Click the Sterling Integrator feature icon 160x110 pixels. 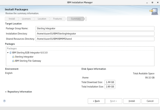(x=13, y=57)
